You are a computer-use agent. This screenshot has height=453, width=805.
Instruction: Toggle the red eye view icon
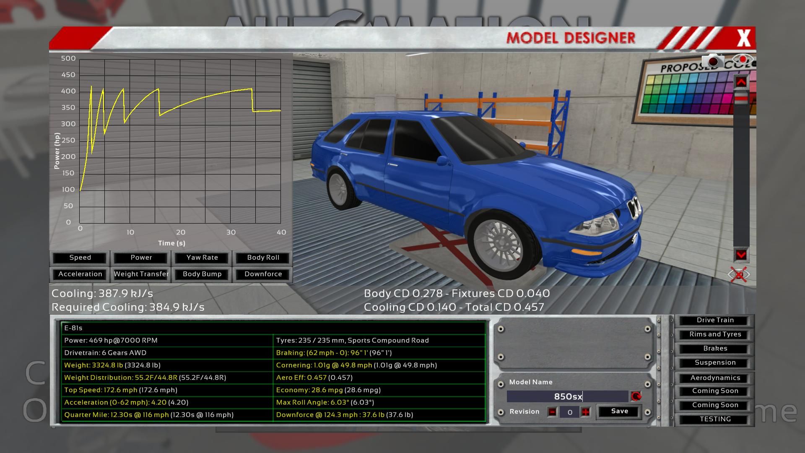click(x=743, y=59)
